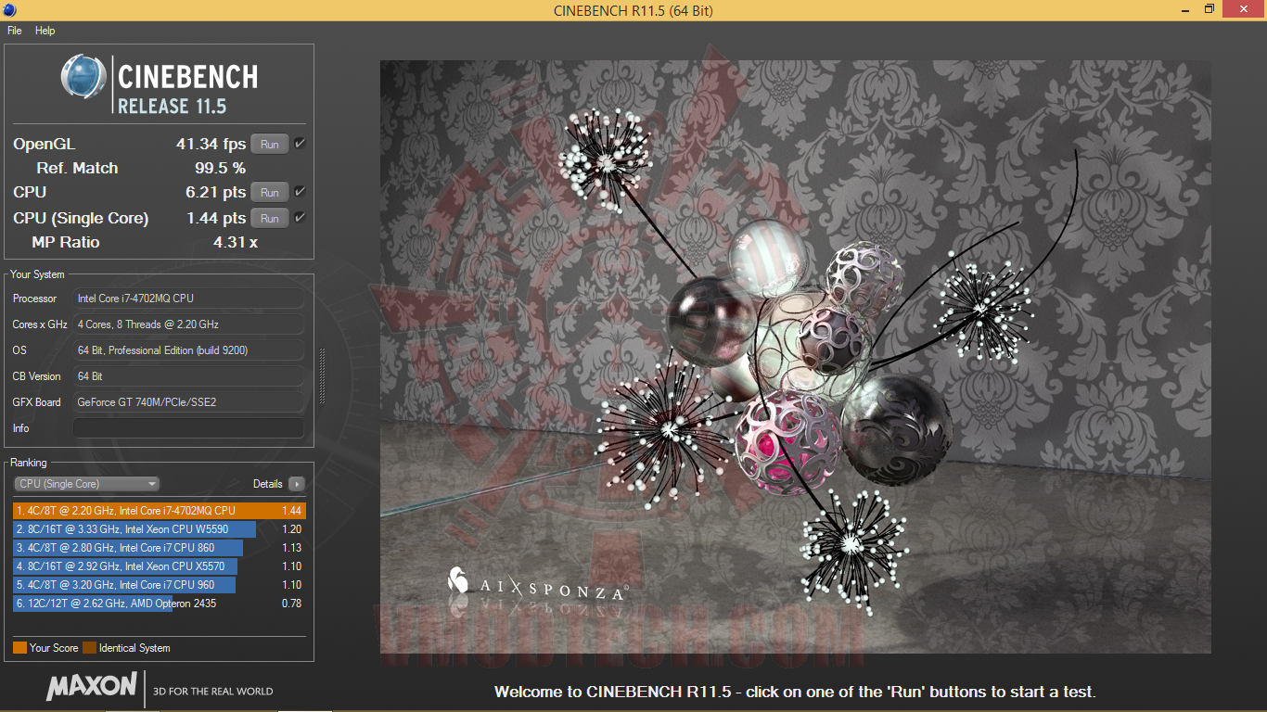Select ranking row Intel Core i7-4702MQ CPU

[159, 511]
